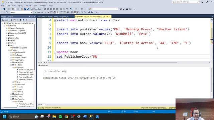This screenshot has width=214, height=120.
Task: Click the Connect Object Explorer plug icon
Action: pyautogui.click(x=12, y=20)
